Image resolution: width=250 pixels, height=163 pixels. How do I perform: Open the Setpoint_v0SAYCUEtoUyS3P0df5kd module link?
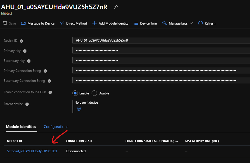click(x=32, y=151)
